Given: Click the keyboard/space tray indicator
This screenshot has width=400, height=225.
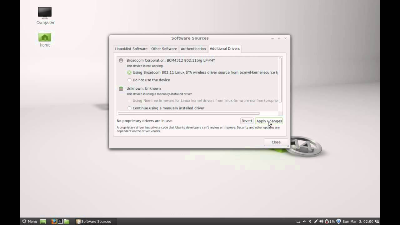Looking at the screenshot, I should click(x=298, y=222).
